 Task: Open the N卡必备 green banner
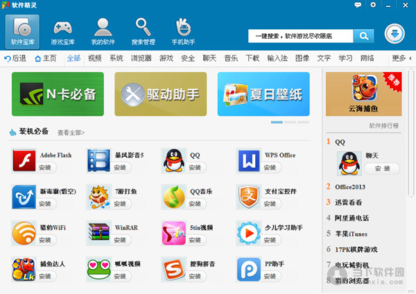[58, 94]
